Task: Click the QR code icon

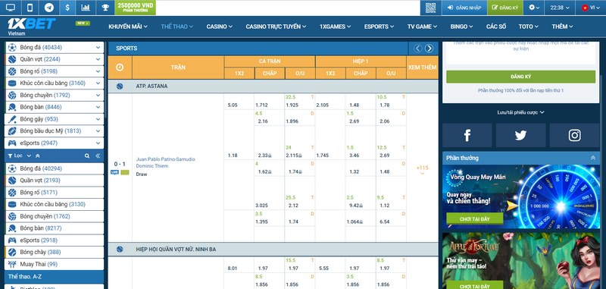Action: [430, 8]
